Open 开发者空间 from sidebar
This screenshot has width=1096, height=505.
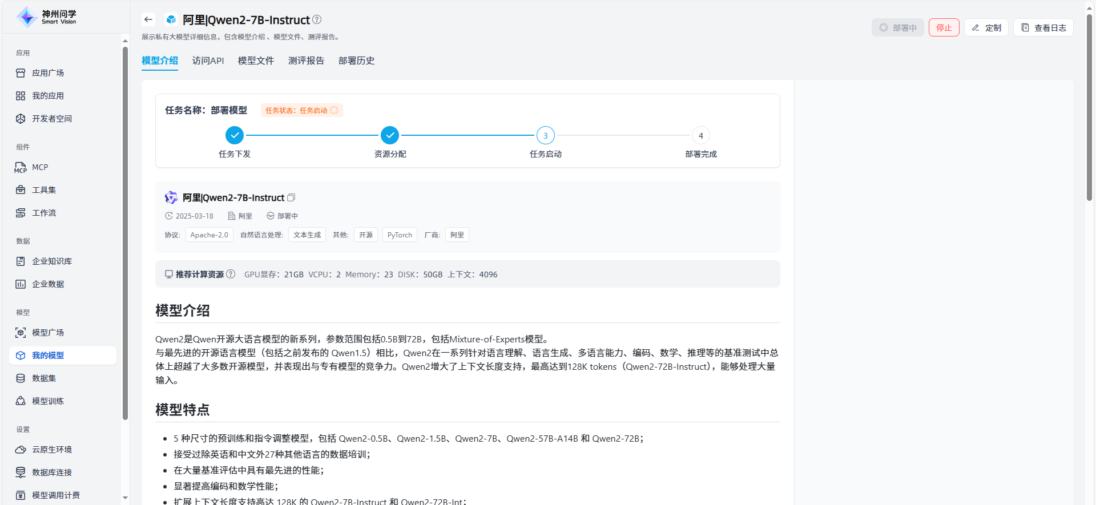[x=52, y=119]
